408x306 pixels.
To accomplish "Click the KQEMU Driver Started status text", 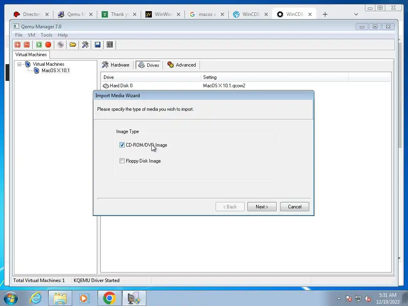I will coord(96,280).
